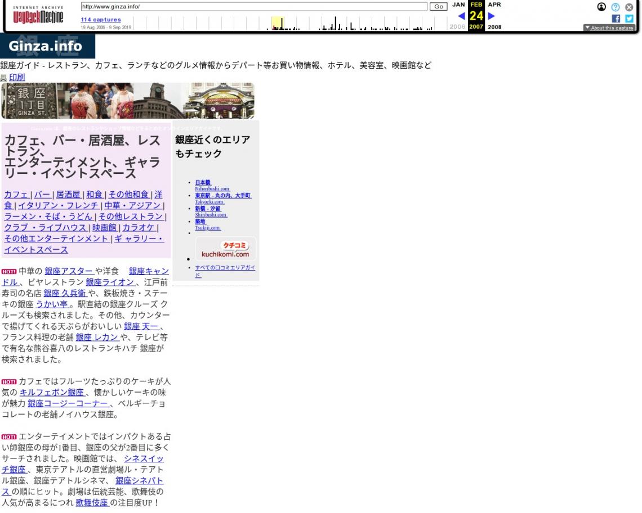Follow the 銀座コージーコーナー link
The image size is (642, 513).
[x=68, y=404]
